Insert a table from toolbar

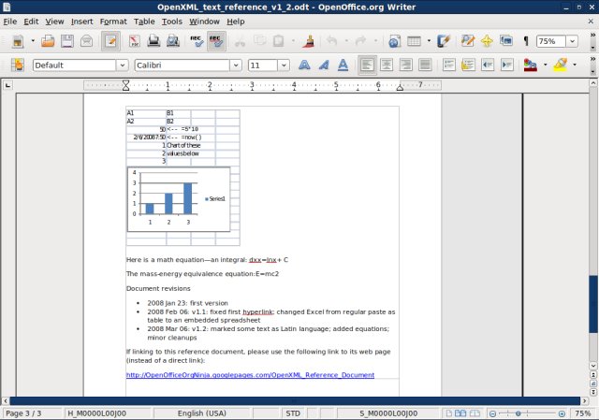pos(414,41)
